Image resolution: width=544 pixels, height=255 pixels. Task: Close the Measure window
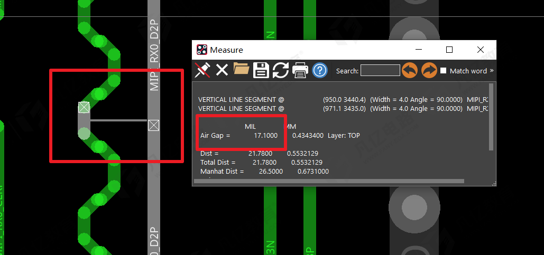point(481,50)
